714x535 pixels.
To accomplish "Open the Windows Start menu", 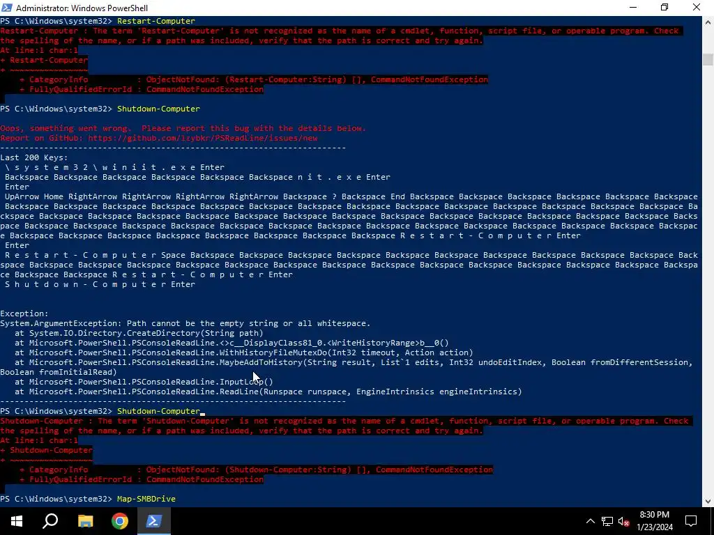I will pyautogui.click(x=17, y=521).
